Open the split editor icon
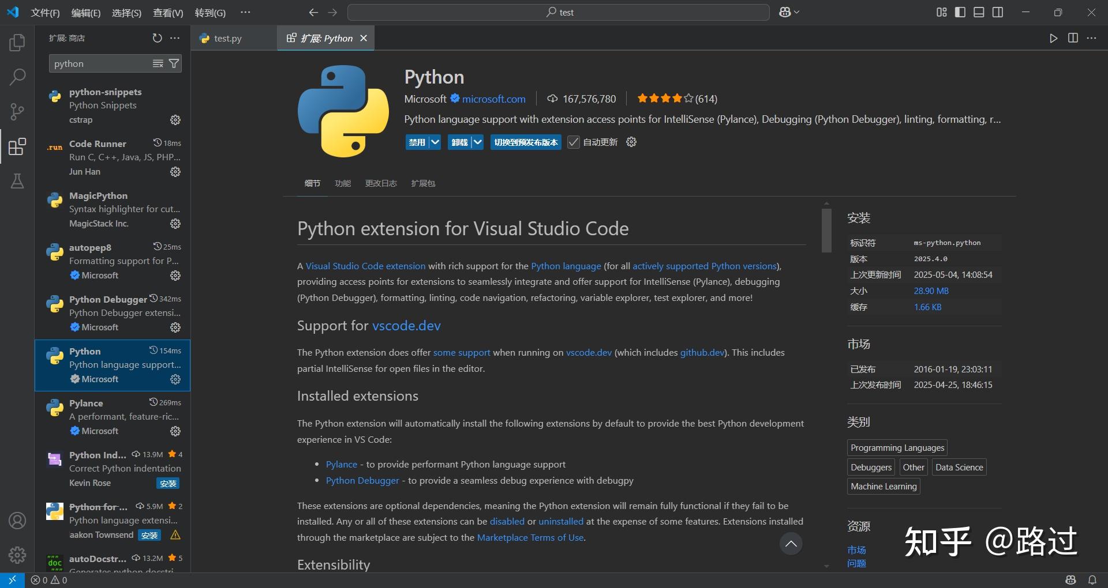 pyautogui.click(x=1073, y=38)
